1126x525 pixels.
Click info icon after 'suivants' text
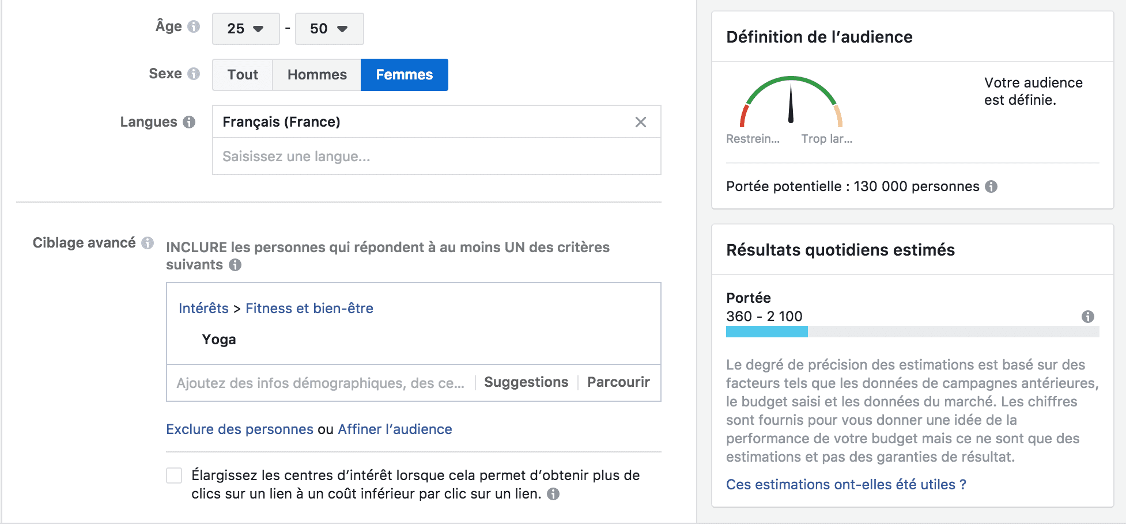pyautogui.click(x=235, y=265)
